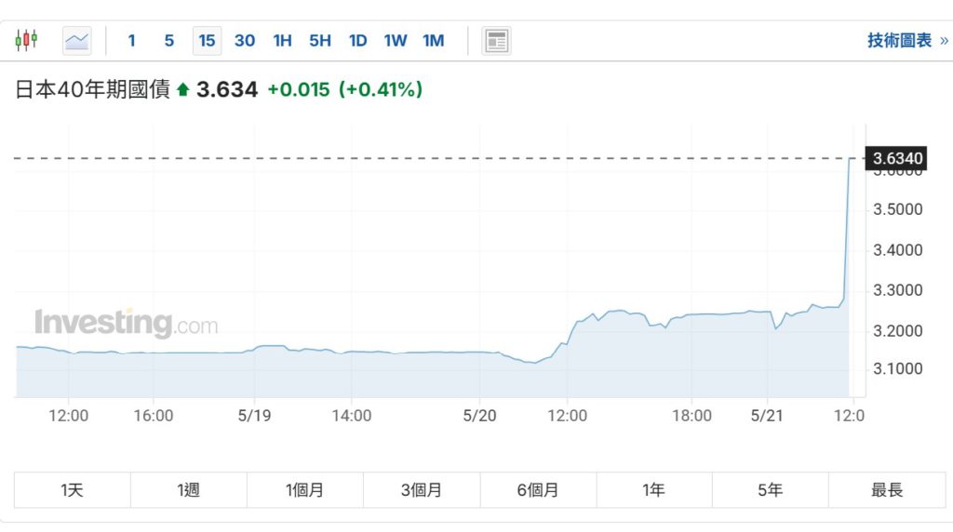Switch interval to 5H
The width and height of the screenshot is (953, 532).
click(320, 40)
